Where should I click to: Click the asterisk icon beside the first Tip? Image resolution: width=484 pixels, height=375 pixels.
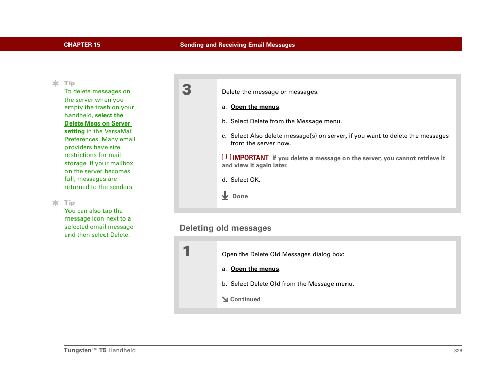(56, 83)
